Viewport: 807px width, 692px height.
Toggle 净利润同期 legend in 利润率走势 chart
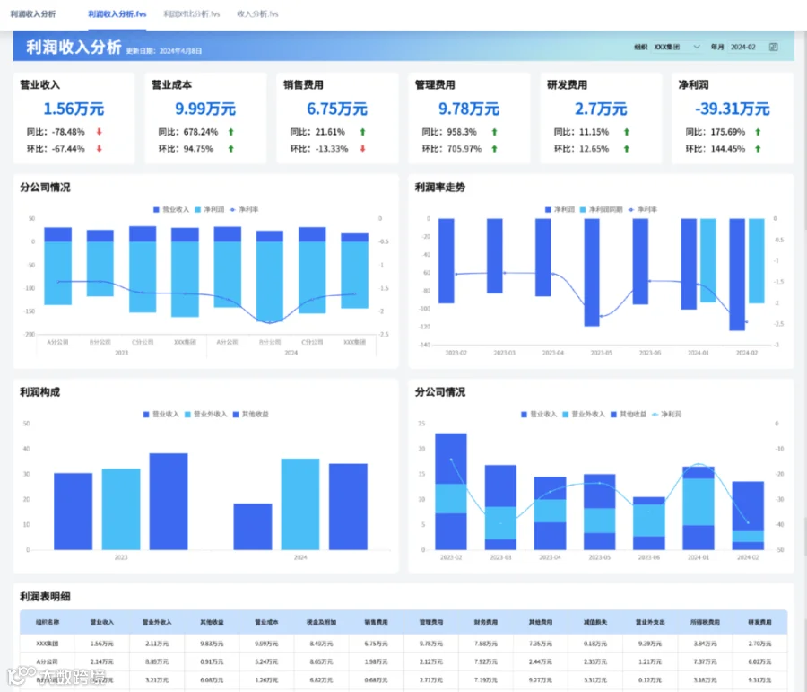click(601, 210)
